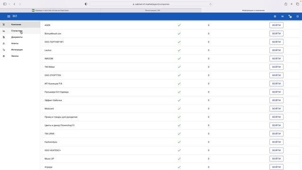Click ВОЙТИ for INROOM
Image resolution: width=302 pixels, height=170 pixels.
point(277,59)
